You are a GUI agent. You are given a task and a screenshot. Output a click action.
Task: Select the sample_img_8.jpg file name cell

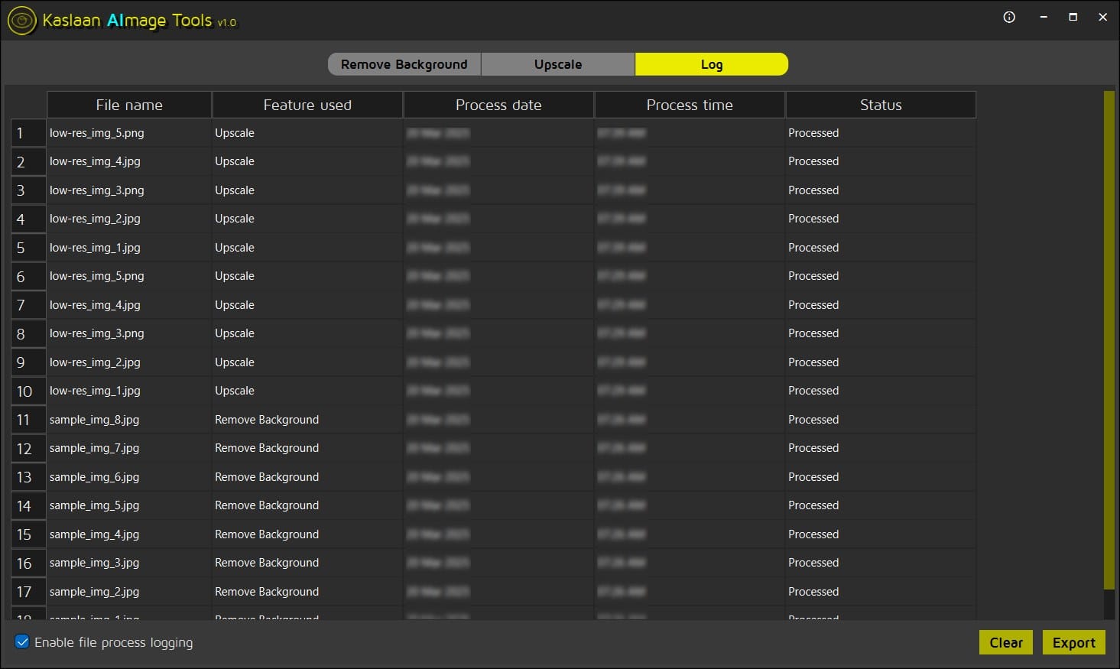(x=94, y=420)
